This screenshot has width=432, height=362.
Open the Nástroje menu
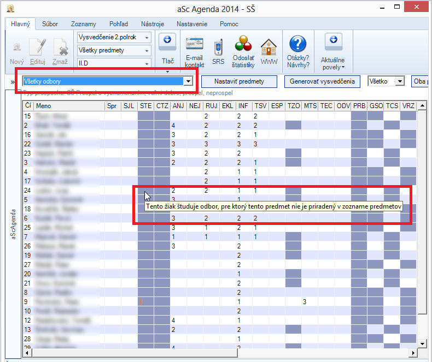pos(153,24)
